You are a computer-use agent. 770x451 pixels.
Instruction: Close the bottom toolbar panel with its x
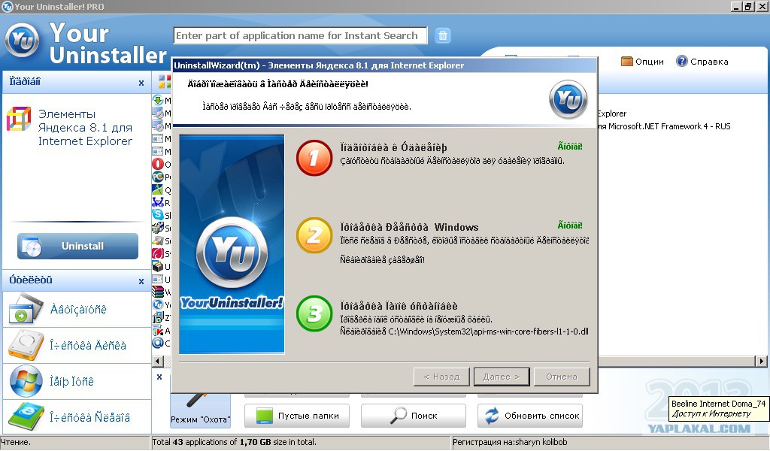pyautogui.click(x=159, y=377)
